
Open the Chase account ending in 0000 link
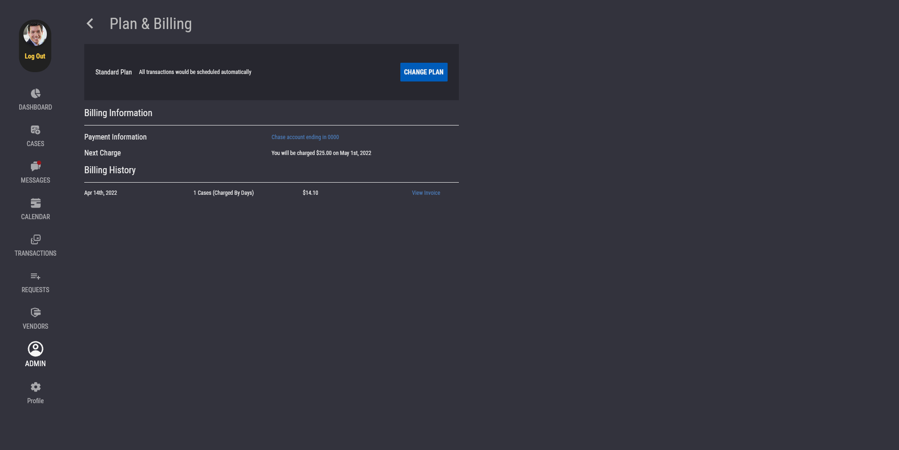click(305, 137)
